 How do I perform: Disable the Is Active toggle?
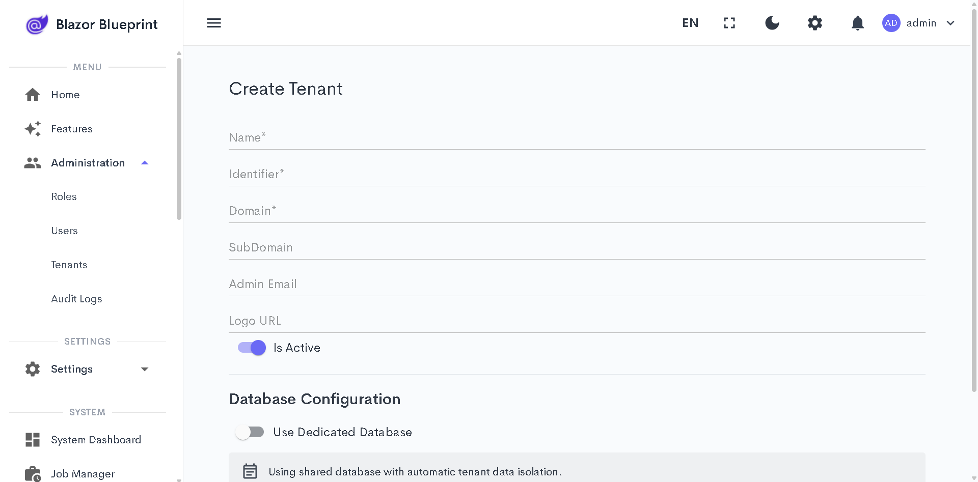tap(251, 348)
